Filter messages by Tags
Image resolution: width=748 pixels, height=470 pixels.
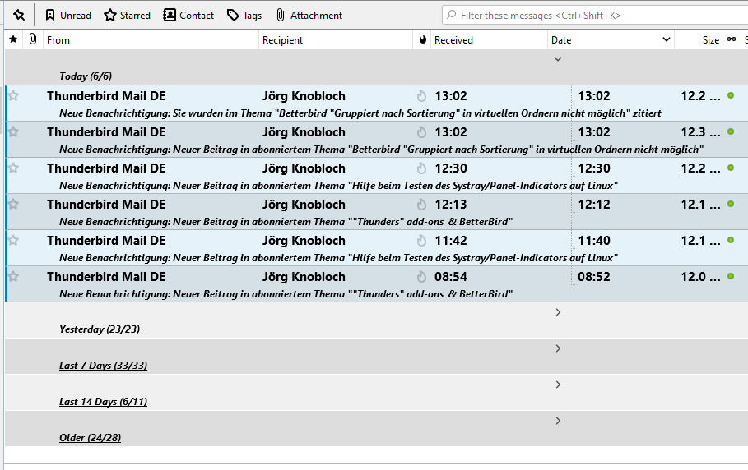(244, 16)
